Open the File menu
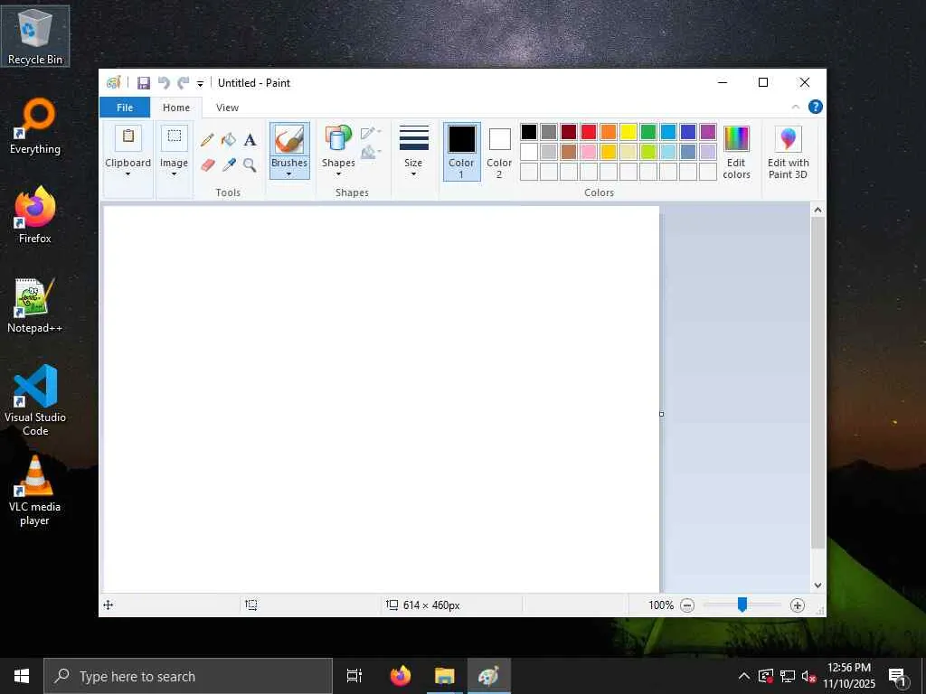 tap(125, 108)
